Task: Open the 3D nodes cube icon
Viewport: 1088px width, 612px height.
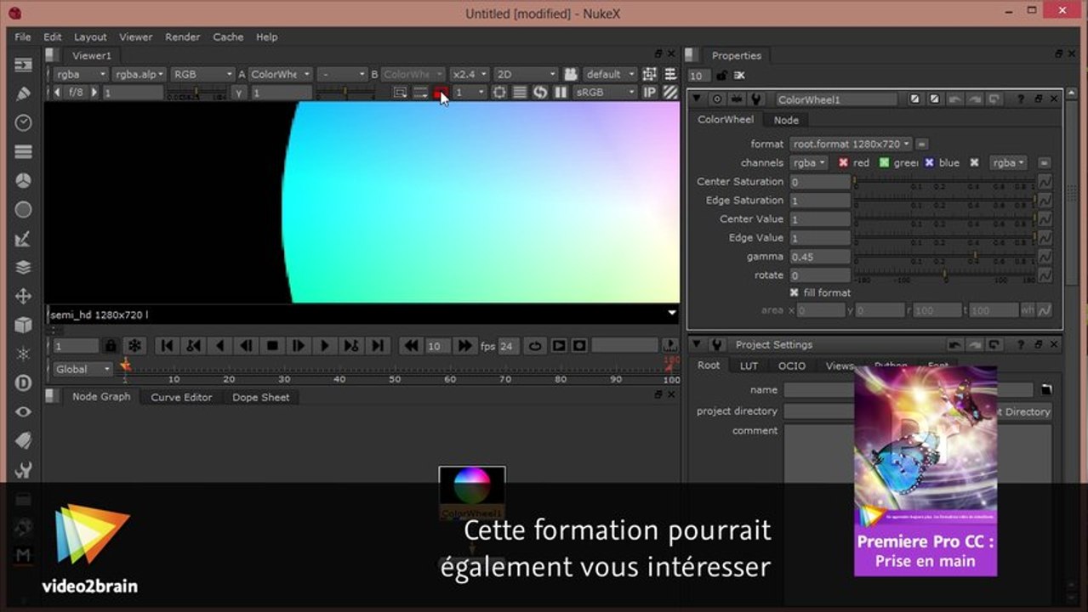Action: (x=23, y=325)
